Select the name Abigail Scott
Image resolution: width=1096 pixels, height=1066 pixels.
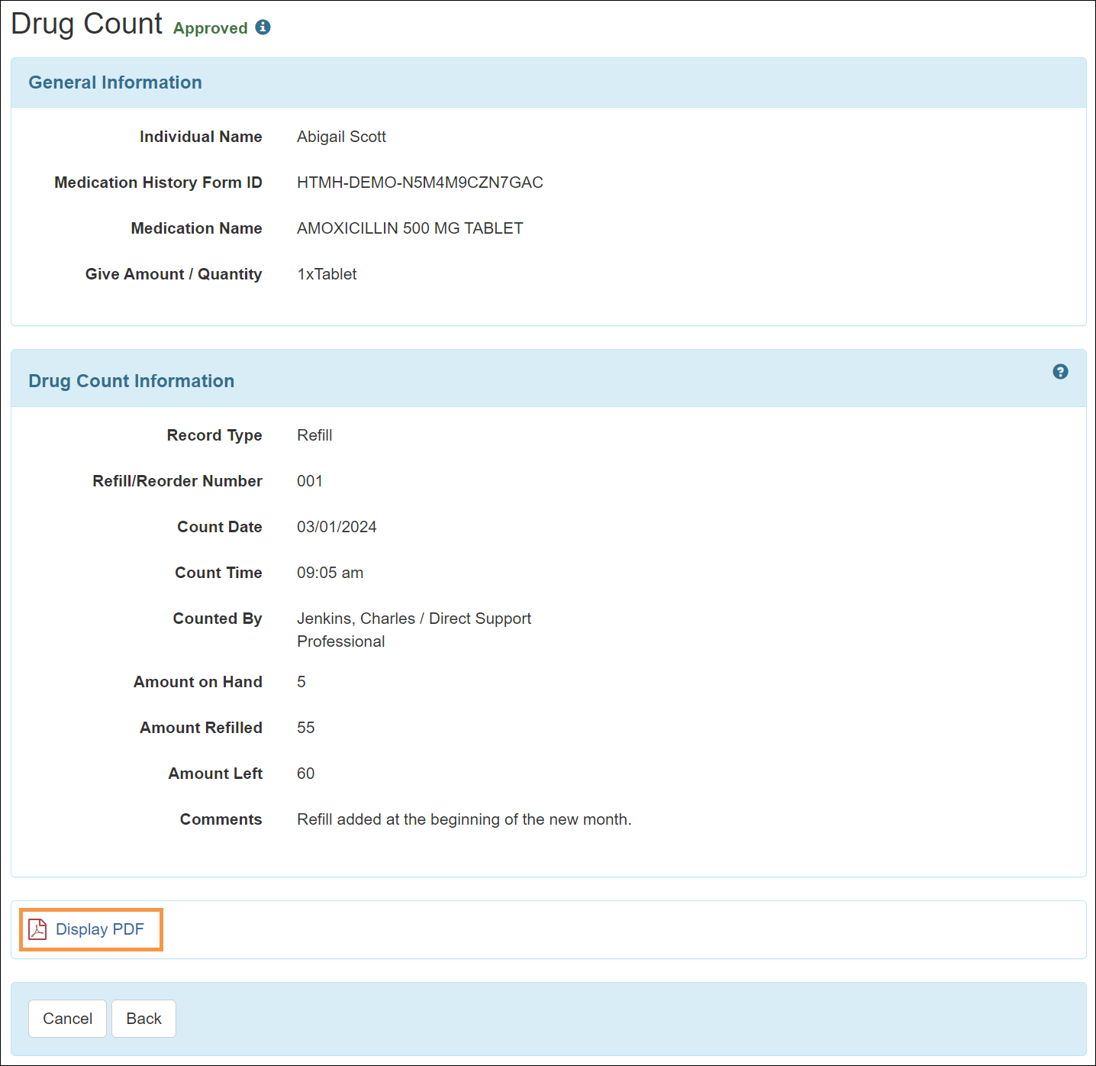pyautogui.click(x=341, y=137)
